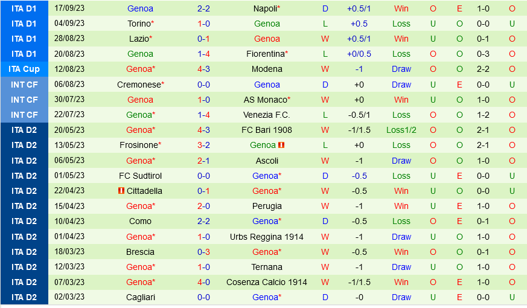Click the Urbs Reggina 1914 team name
This screenshot has width=527, height=308.
pos(267,237)
